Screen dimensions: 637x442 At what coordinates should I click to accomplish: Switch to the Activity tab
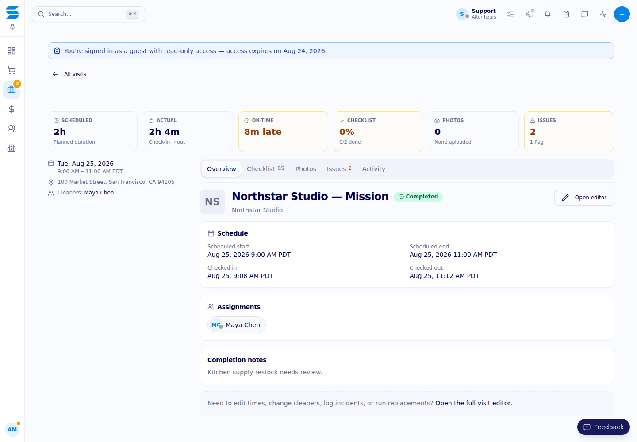point(374,169)
